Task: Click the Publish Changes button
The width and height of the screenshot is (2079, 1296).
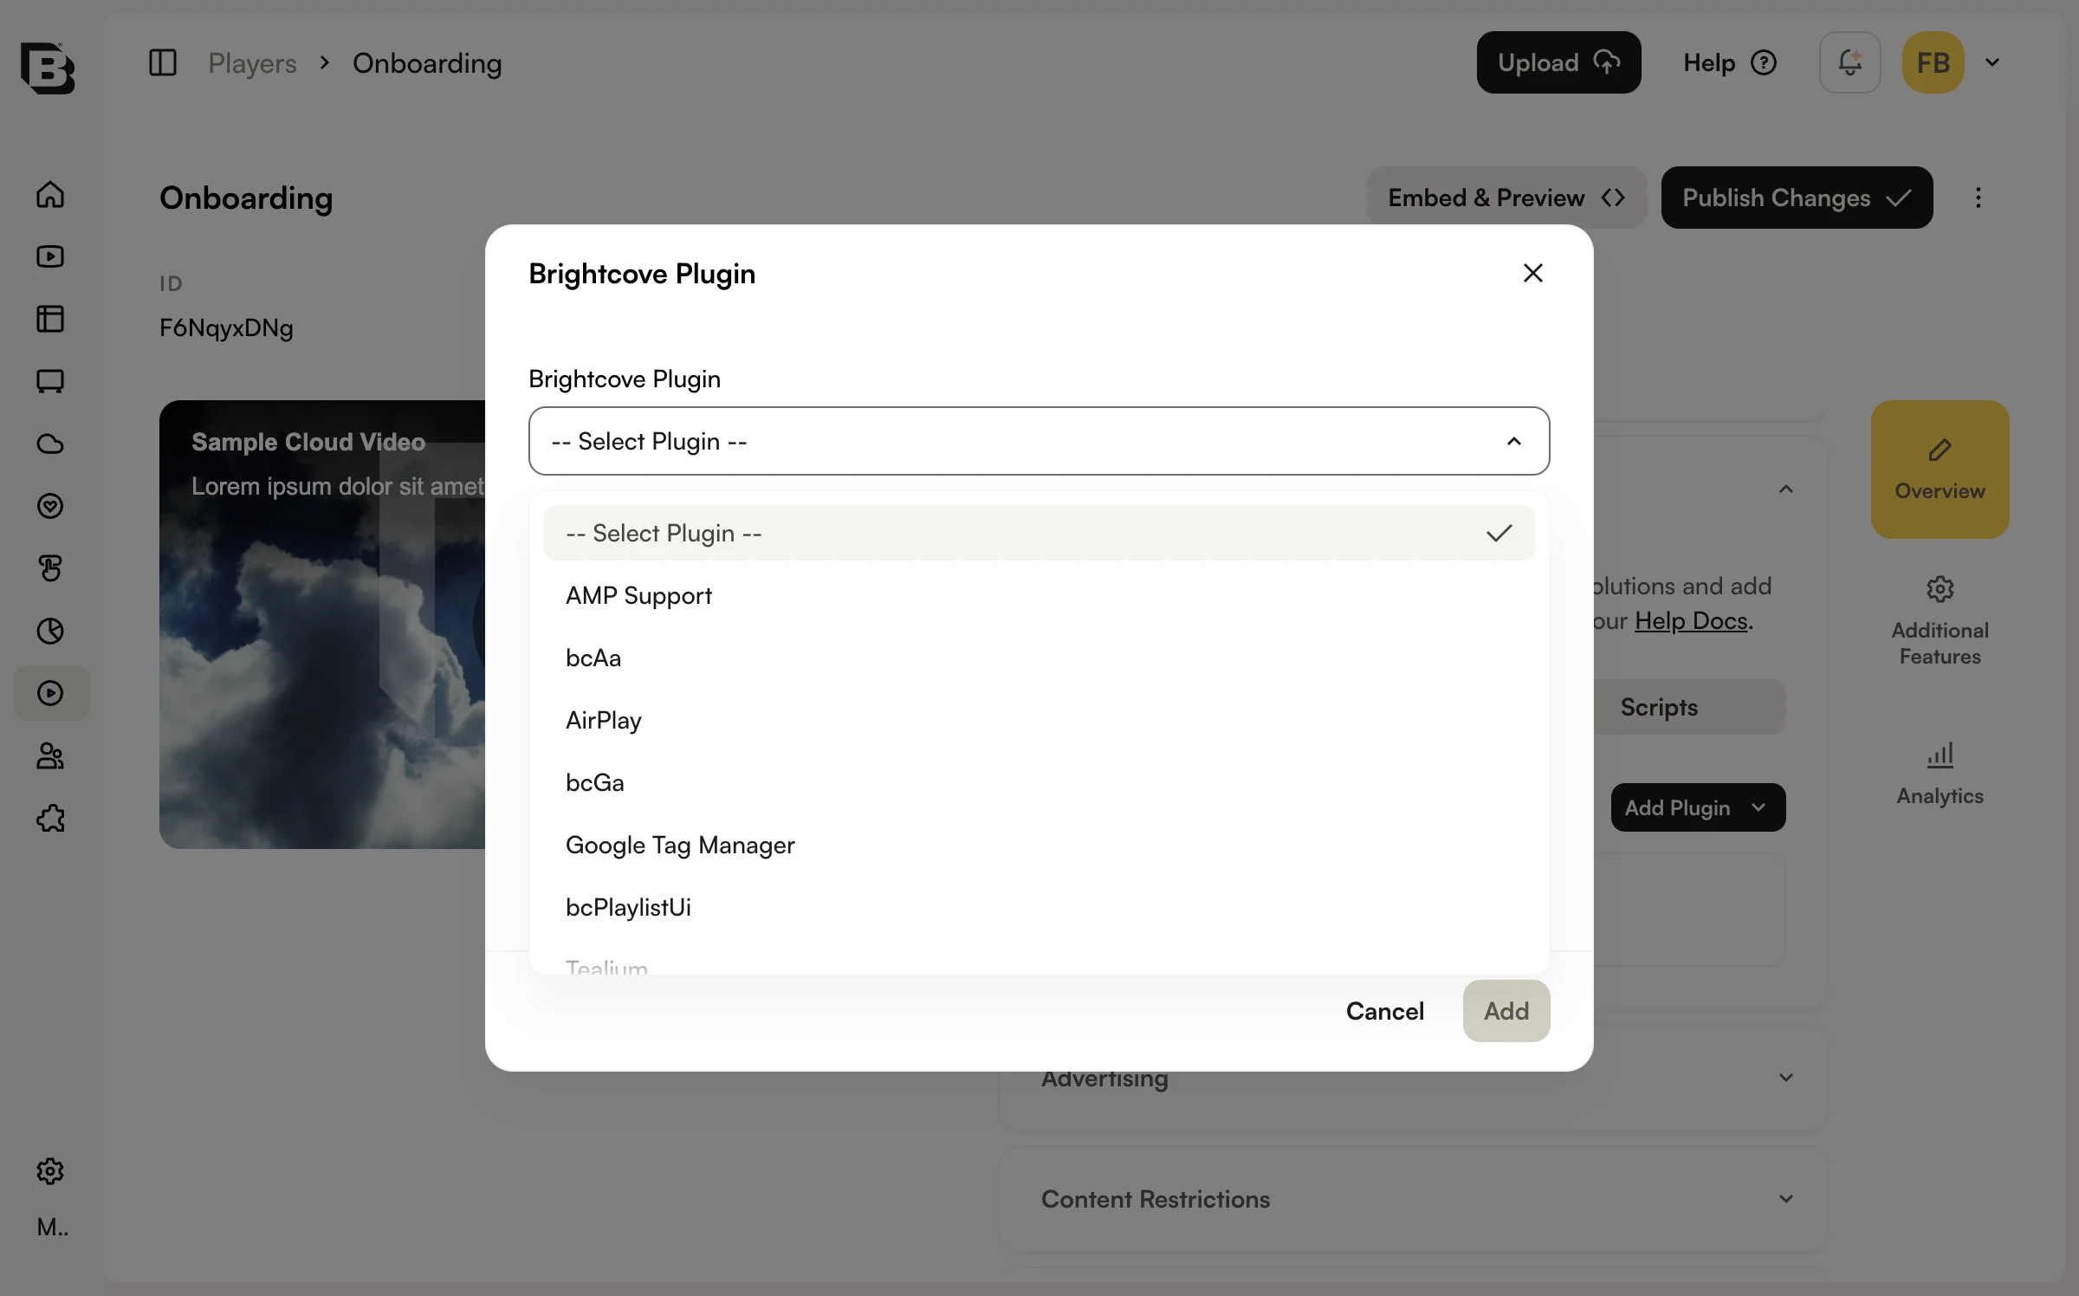Action: (x=1797, y=198)
